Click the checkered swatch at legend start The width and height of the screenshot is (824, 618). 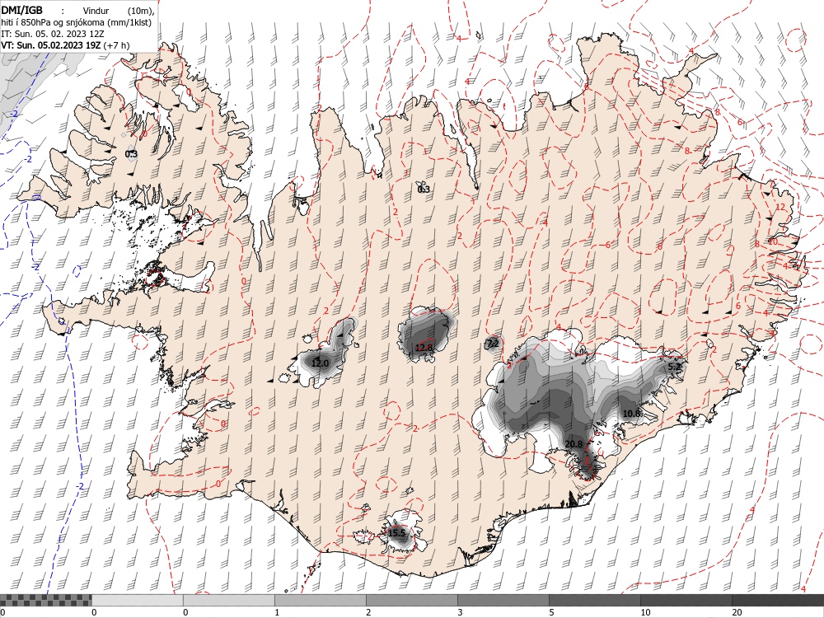[45, 600]
